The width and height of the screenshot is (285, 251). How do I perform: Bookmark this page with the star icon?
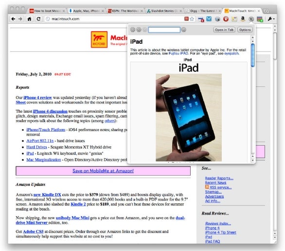tap(192, 19)
